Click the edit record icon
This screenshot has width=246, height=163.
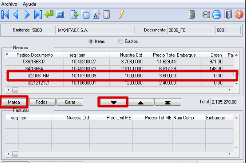click(96, 15)
